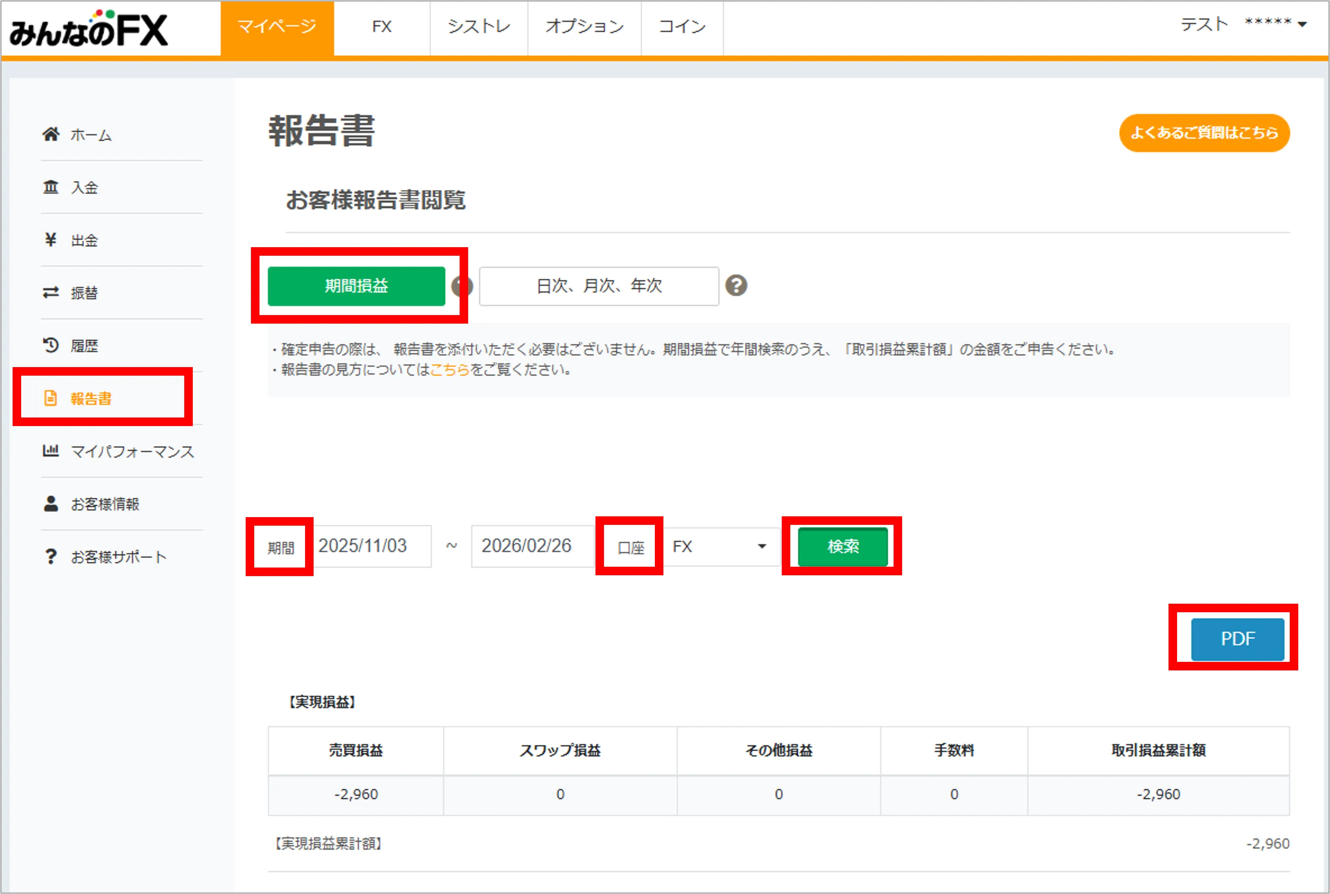1330x894 pixels.
Task: Click the yen icon beside 出金
Action: [x=51, y=240]
